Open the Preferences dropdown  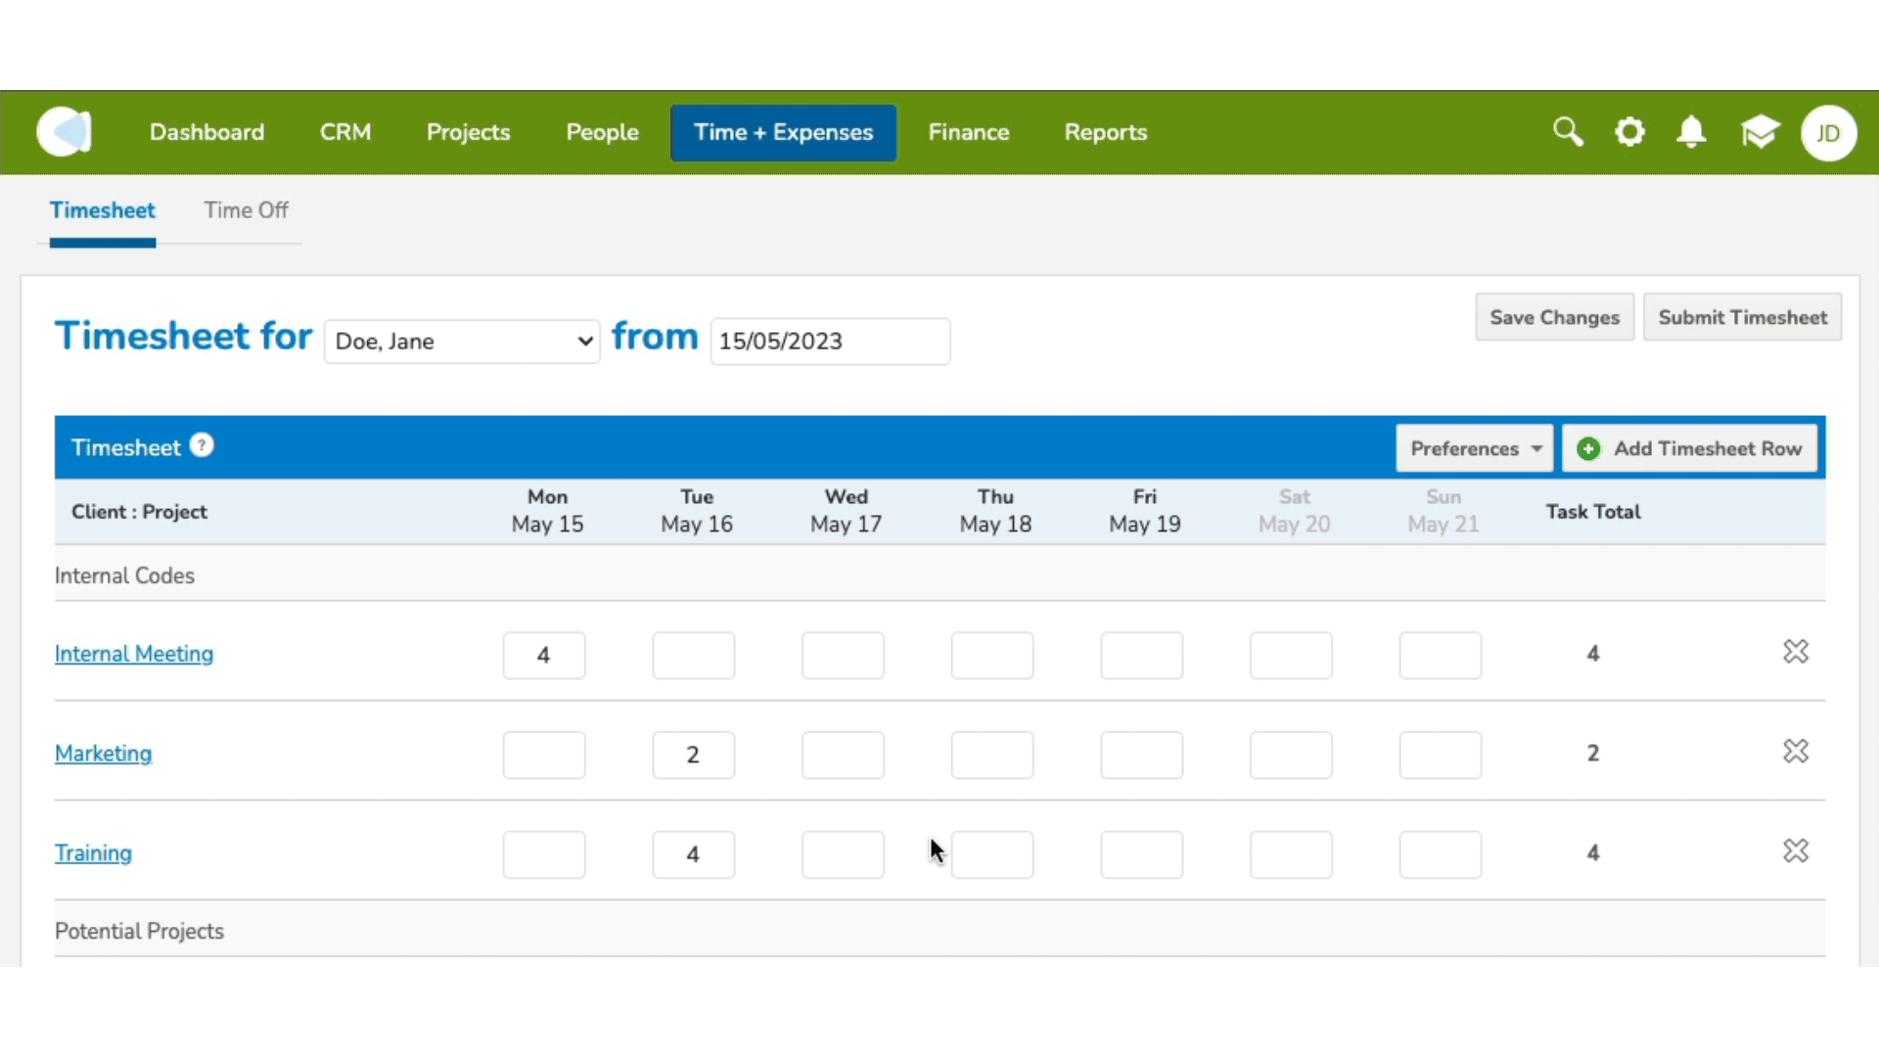tap(1475, 448)
